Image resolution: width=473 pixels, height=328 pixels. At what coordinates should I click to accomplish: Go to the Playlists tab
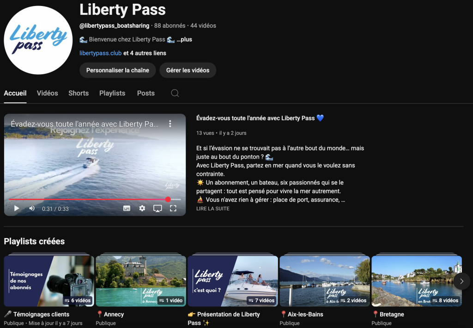(112, 93)
